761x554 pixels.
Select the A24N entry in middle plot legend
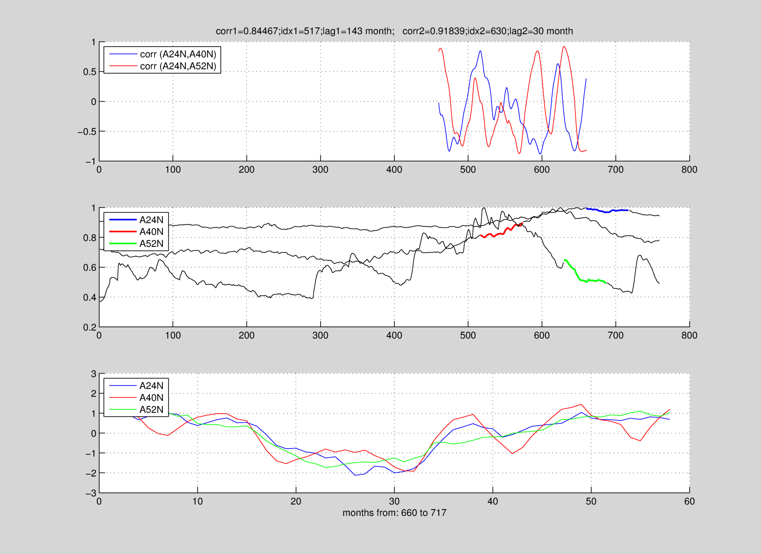click(151, 220)
